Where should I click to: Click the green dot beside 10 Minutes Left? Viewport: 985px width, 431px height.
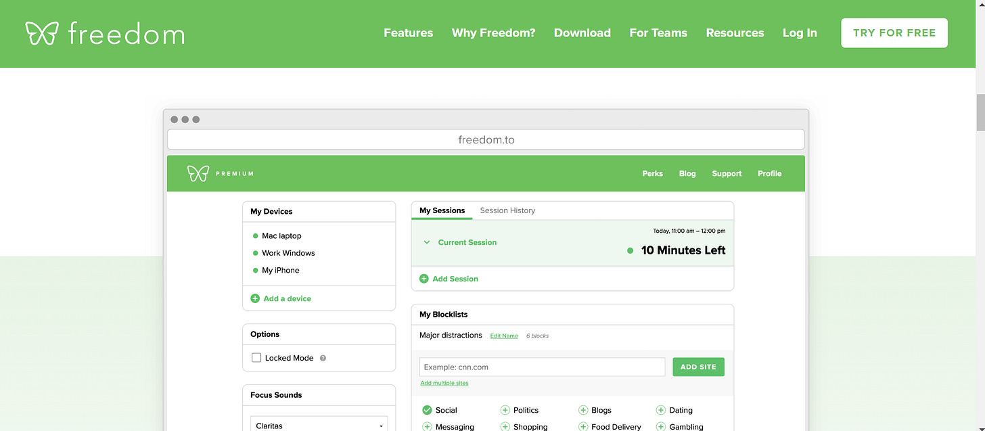point(631,250)
